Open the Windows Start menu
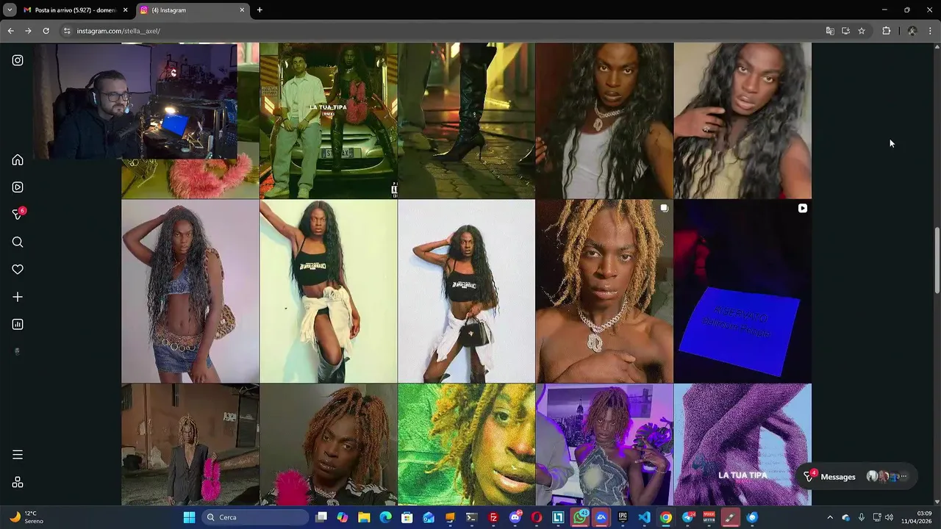 [189, 517]
